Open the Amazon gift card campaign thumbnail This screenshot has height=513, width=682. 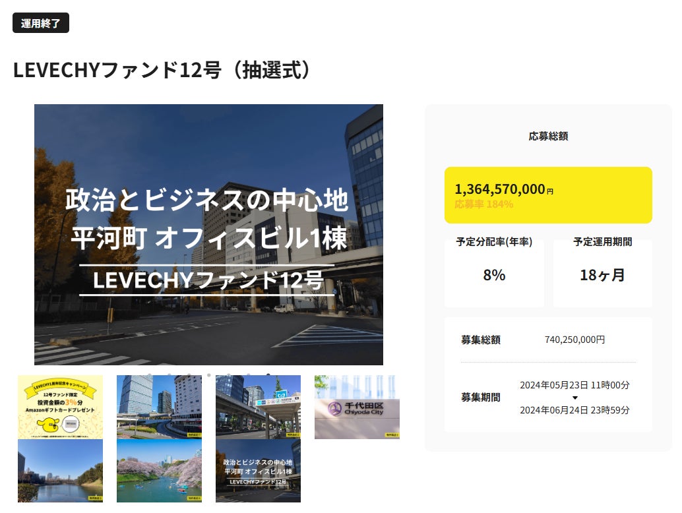point(61,407)
